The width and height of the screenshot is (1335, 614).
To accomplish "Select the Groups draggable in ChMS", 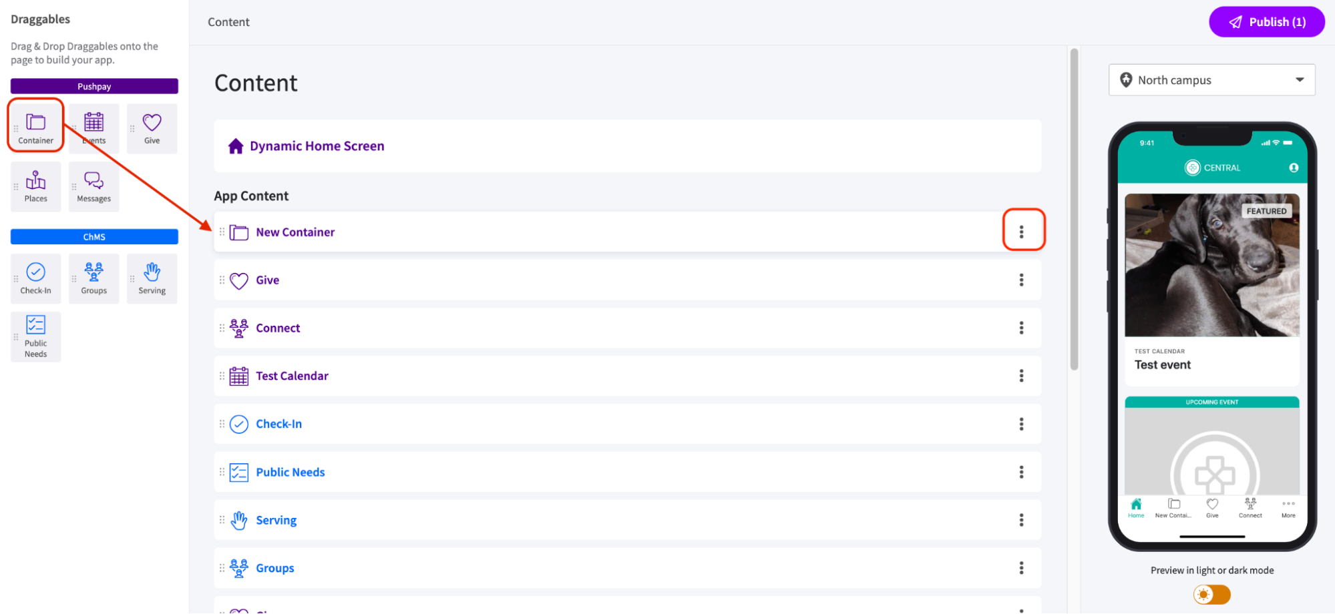I will [93, 278].
